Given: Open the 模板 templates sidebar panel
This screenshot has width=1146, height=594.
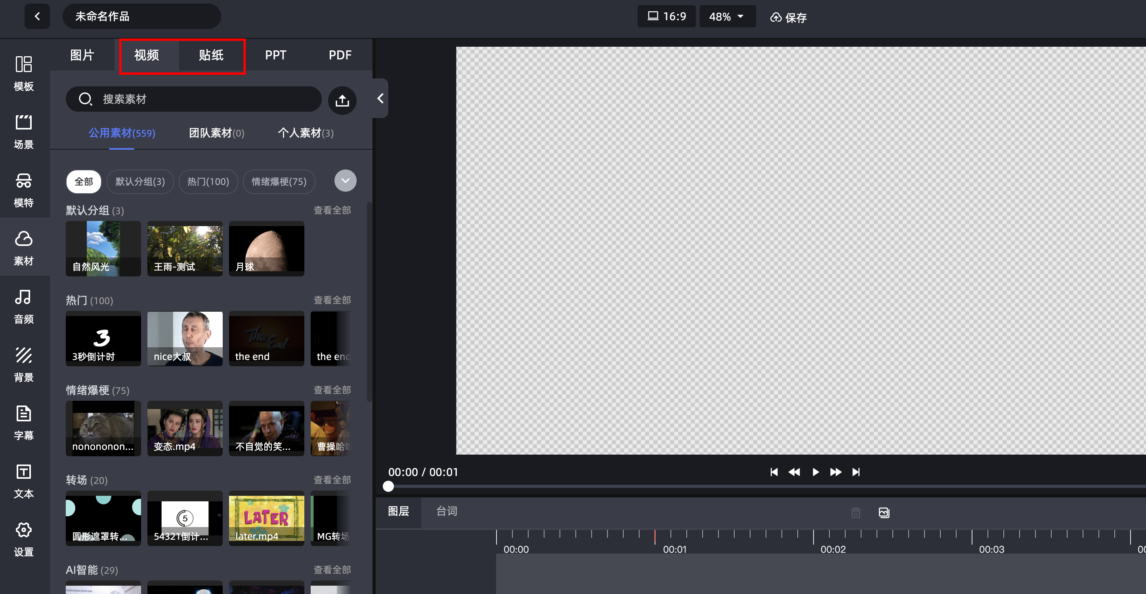Looking at the screenshot, I should point(24,73).
